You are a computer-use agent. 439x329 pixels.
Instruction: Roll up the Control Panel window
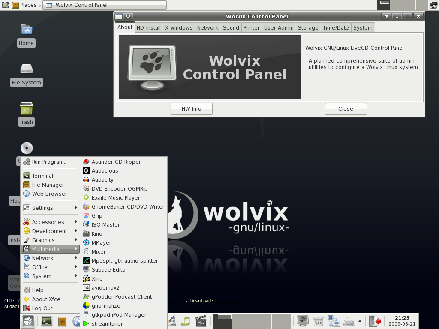click(x=386, y=16)
